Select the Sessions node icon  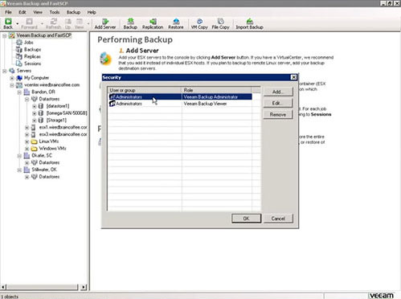(19, 63)
